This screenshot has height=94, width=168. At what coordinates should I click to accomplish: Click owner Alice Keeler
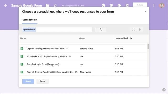[85, 72]
